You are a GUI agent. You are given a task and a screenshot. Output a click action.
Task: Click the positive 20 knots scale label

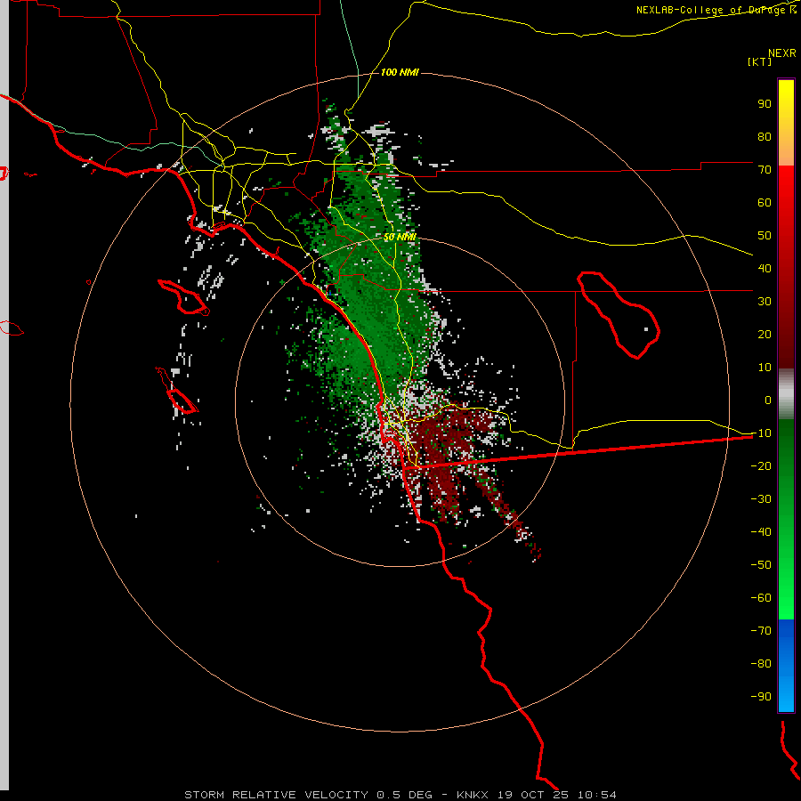pyautogui.click(x=765, y=334)
